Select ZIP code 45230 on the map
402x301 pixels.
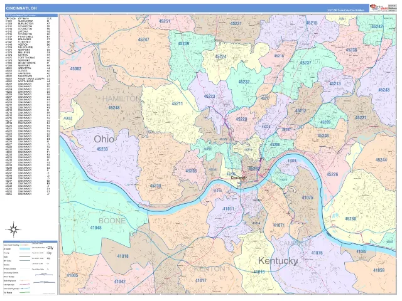coord(350,219)
